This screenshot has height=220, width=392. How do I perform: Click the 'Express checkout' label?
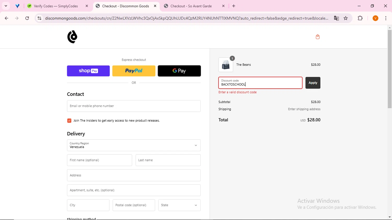(x=134, y=60)
